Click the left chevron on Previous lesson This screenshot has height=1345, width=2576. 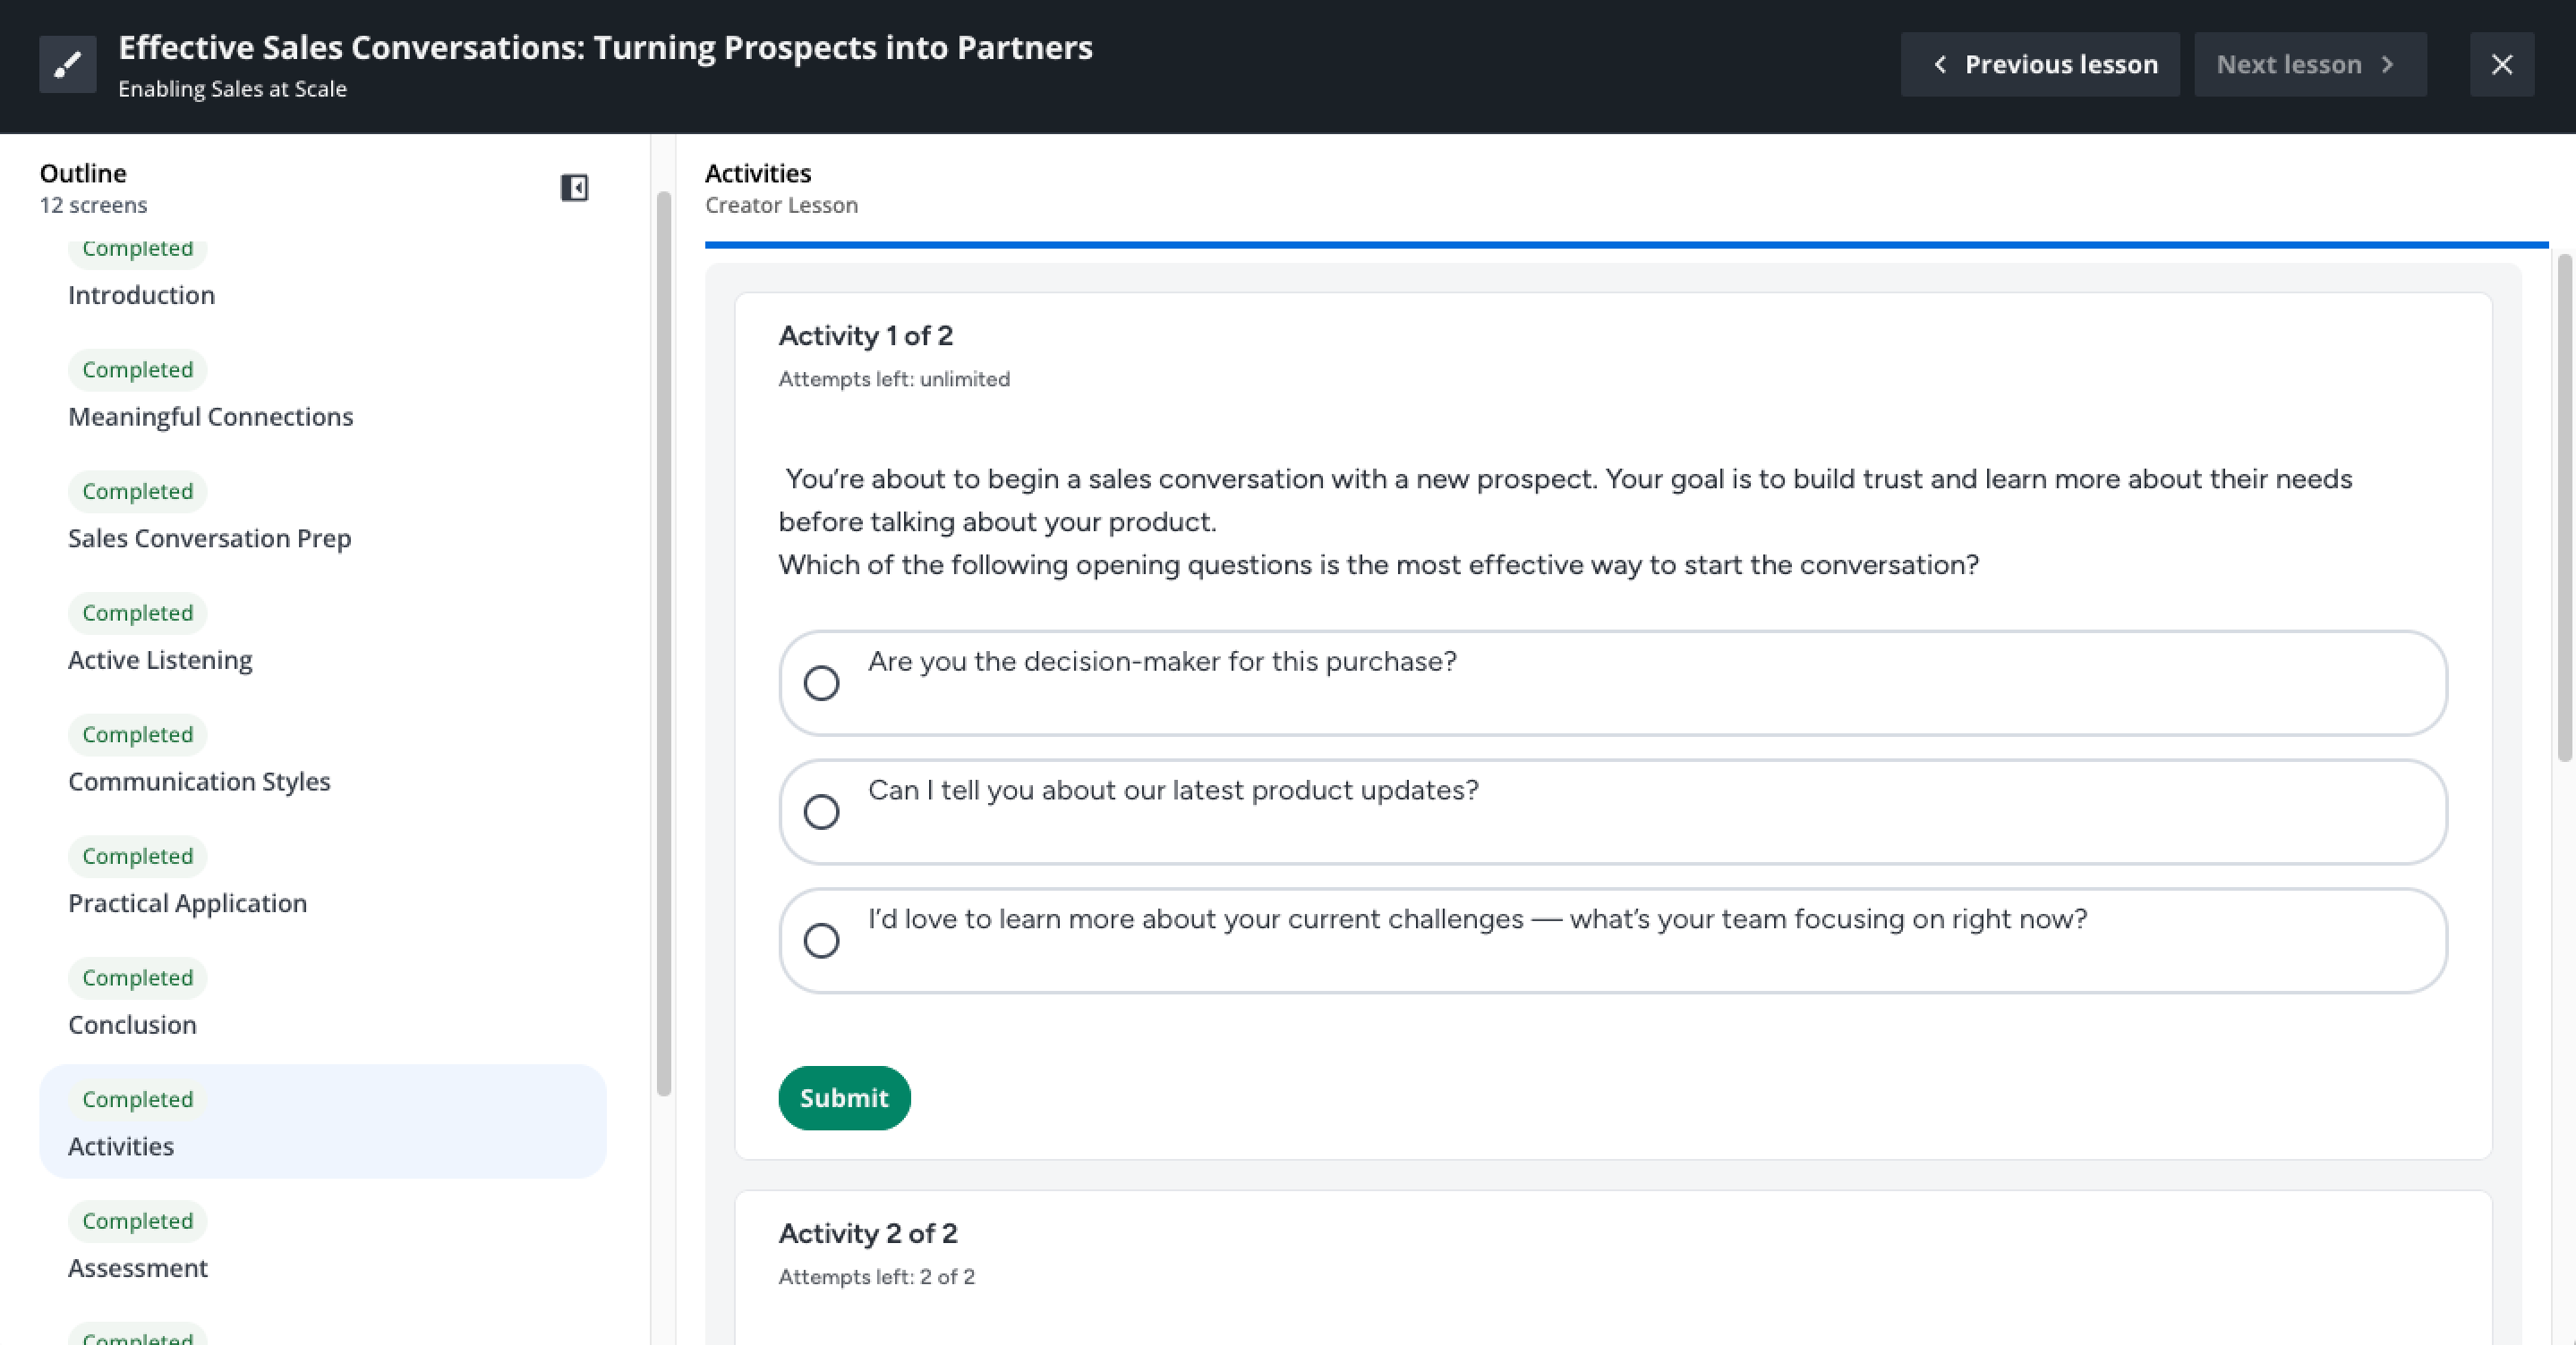coord(1940,65)
